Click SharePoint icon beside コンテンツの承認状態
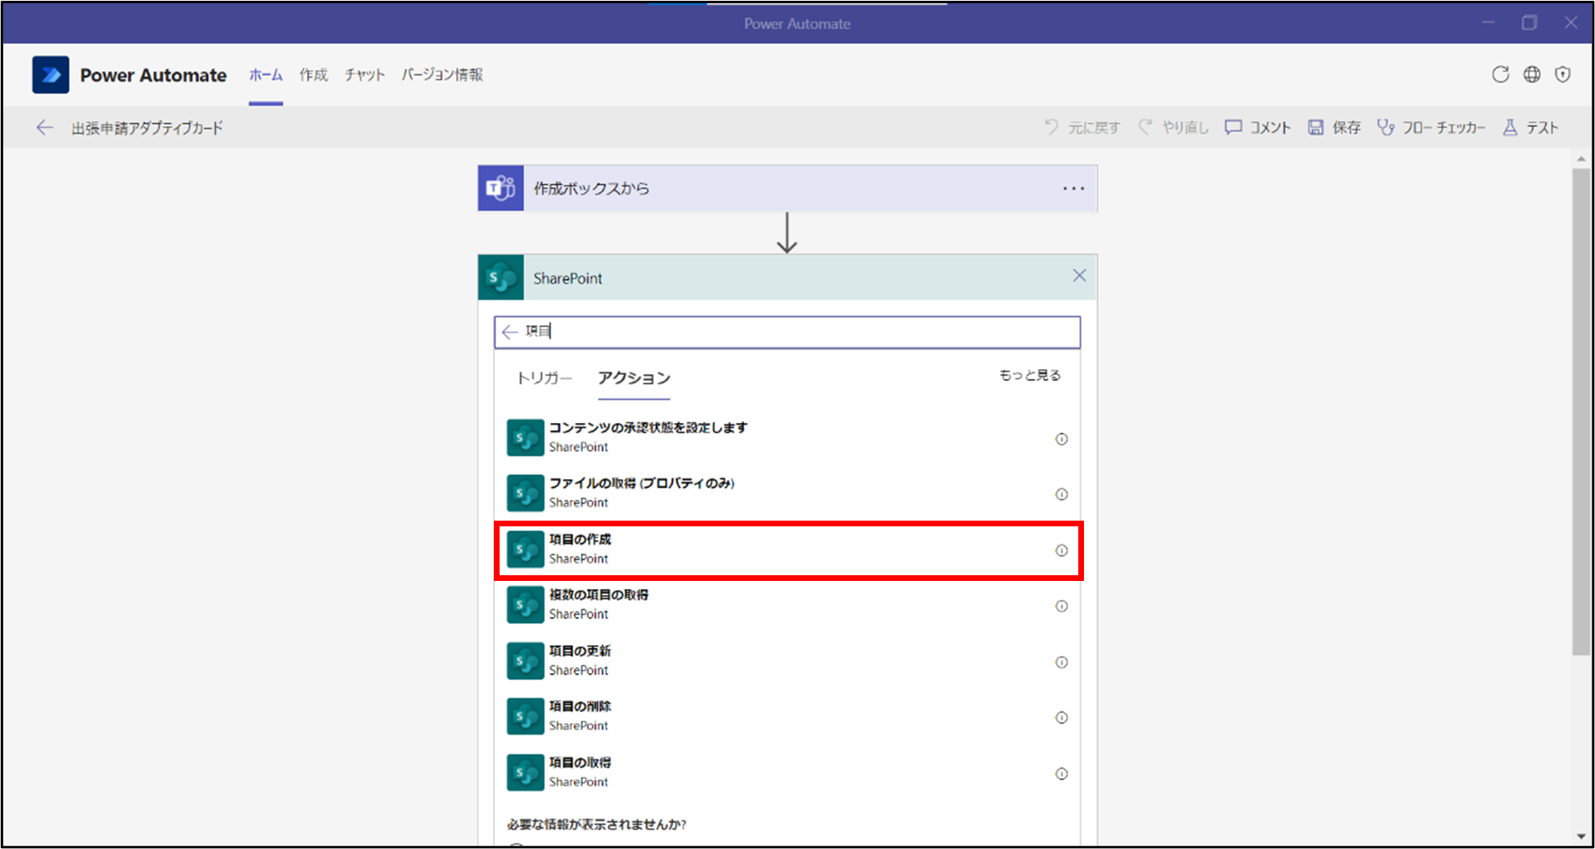The width and height of the screenshot is (1595, 849). click(x=525, y=438)
